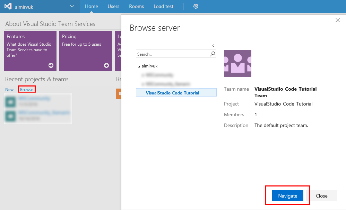Click the first blurred recent project icon
Image resolution: width=346 pixels, height=210 pixels.
click(11, 102)
